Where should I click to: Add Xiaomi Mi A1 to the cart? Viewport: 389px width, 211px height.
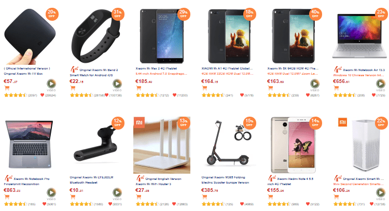pos(204,88)
